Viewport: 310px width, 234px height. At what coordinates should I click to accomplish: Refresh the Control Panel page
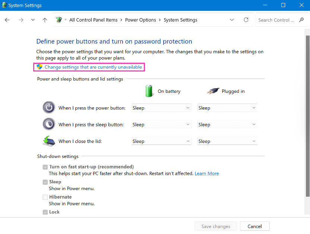[246, 20]
